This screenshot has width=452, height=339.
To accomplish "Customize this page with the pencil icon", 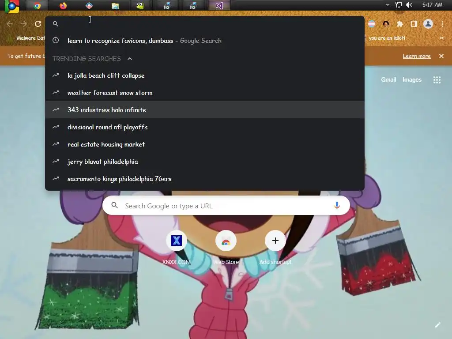I will (x=437, y=325).
